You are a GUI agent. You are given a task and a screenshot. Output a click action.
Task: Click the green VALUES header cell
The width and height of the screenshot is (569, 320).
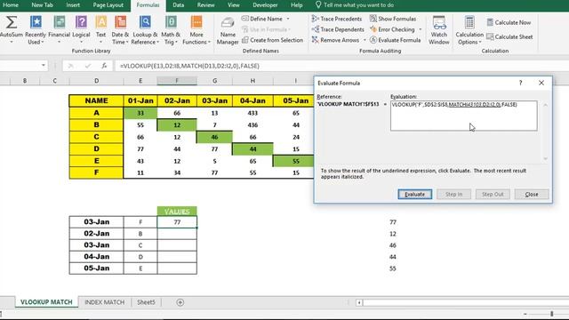tap(177, 212)
